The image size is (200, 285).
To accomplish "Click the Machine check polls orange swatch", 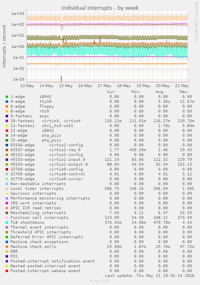I will click(7, 247).
